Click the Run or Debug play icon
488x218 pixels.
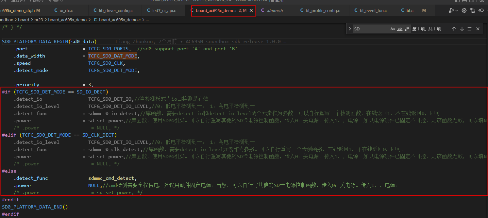coord(451,10)
